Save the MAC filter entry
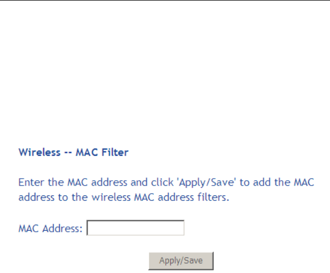Screen dimensions: 330x273 (x=181, y=261)
